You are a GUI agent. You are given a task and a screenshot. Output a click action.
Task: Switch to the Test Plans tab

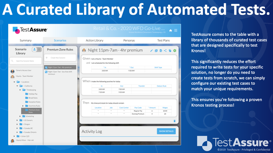pyautogui.click(x=163, y=40)
